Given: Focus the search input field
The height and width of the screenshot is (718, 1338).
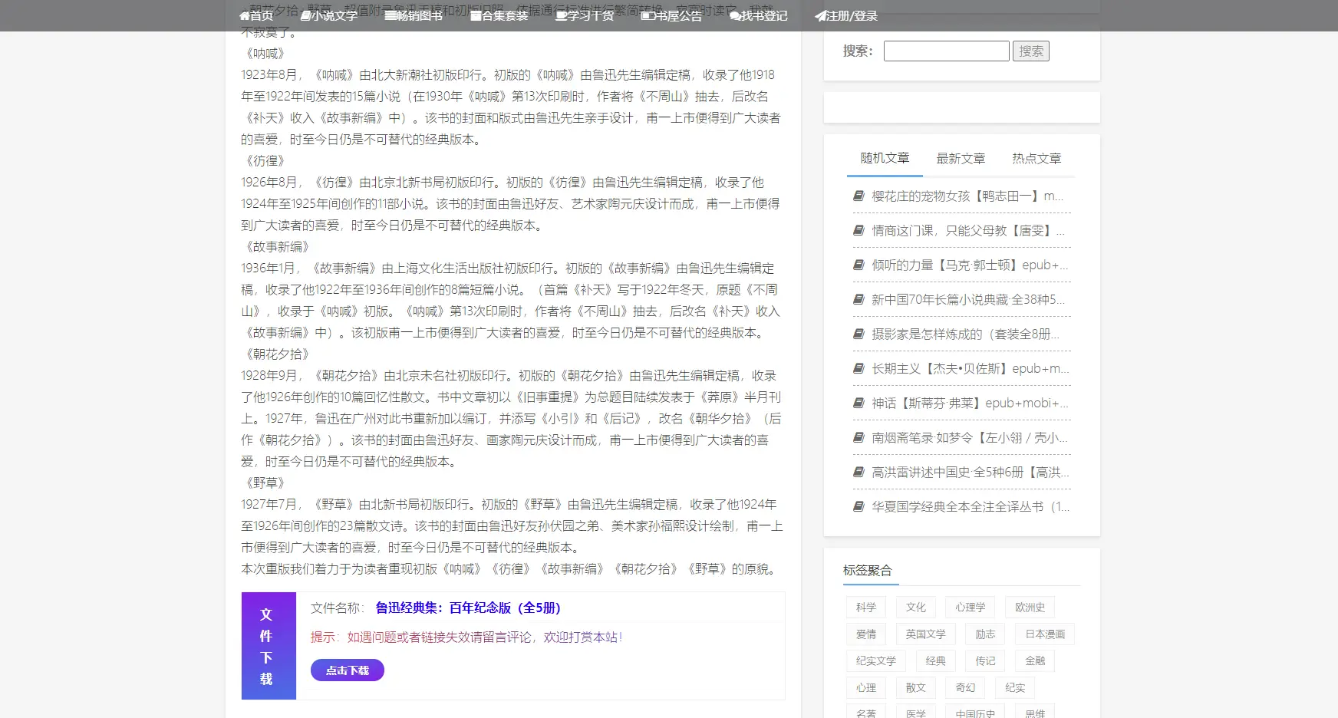Looking at the screenshot, I should coord(947,51).
